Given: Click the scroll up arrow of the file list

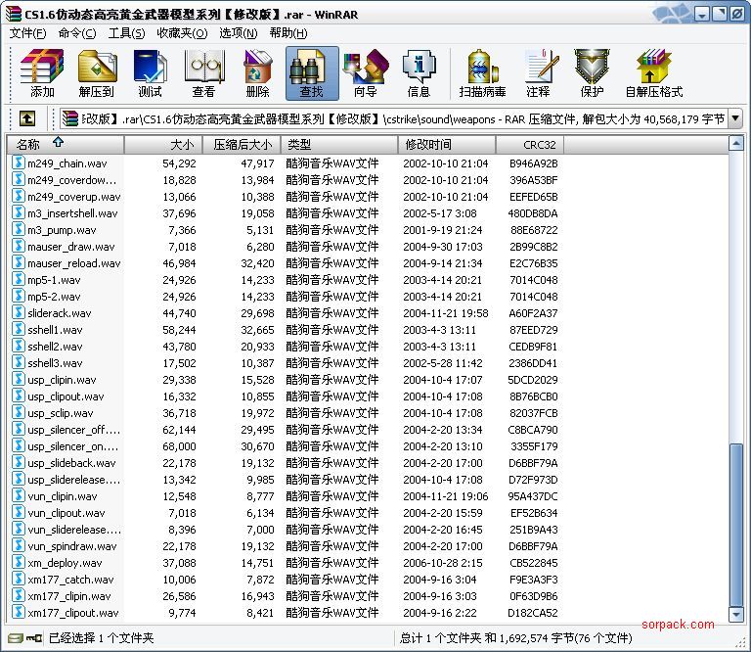Looking at the screenshot, I should pyautogui.click(x=735, y=145).
